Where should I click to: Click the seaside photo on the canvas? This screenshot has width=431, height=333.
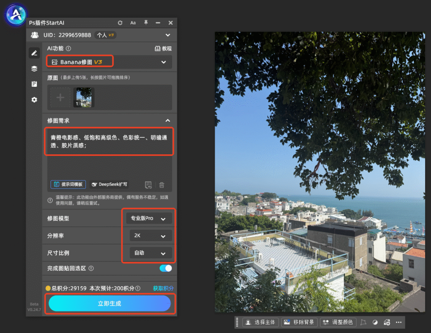pos(320,172)
